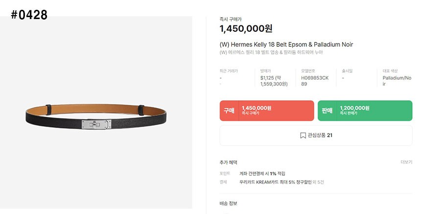Screen dimensions: 421x214
Task: Click the large 1,450,000원 instant price
Action: point(246,28)
